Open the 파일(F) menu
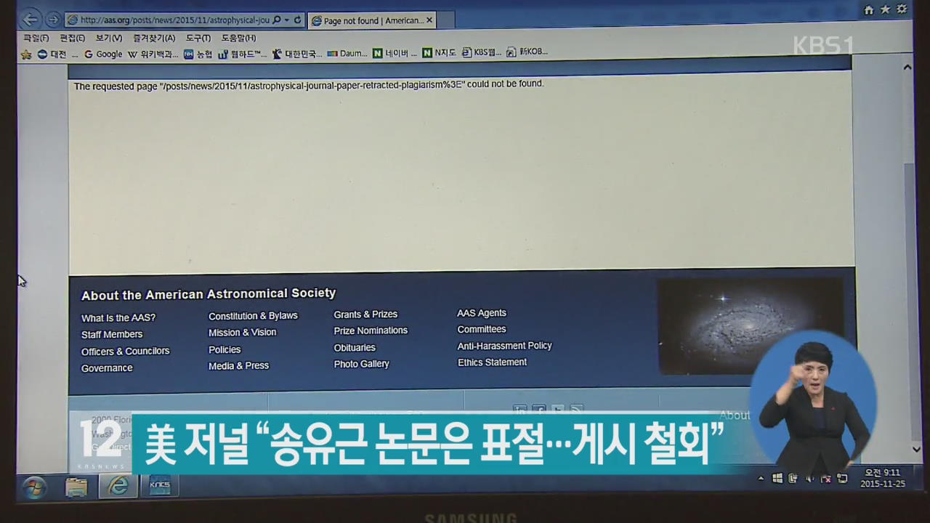The width and height of the screenshot is (930, 523). (x=36, y=38)
